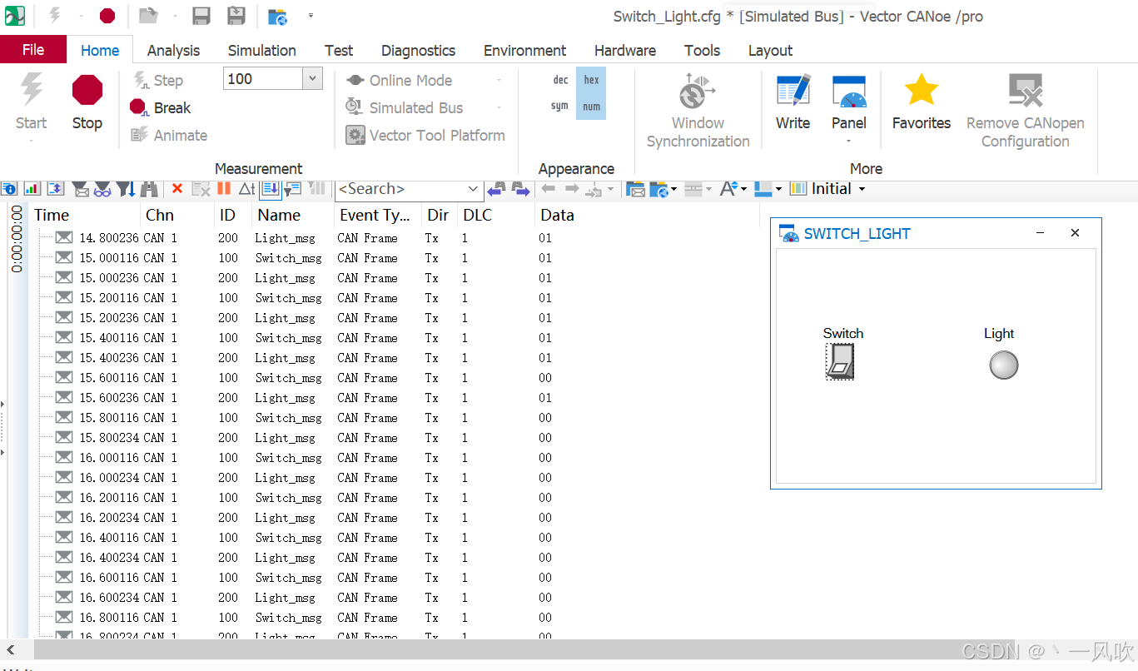
Task: Flip the Switch control in the SWITCH_LIGHT panel
Action: click(x=840, y=362)
